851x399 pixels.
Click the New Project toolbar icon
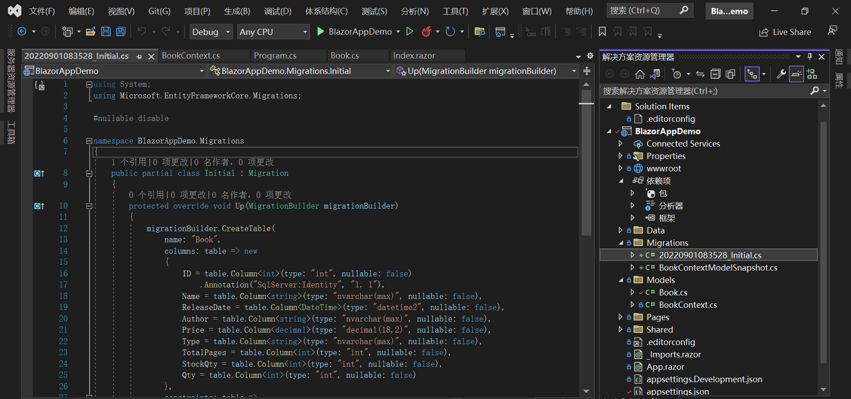click(x=68, y=32)
